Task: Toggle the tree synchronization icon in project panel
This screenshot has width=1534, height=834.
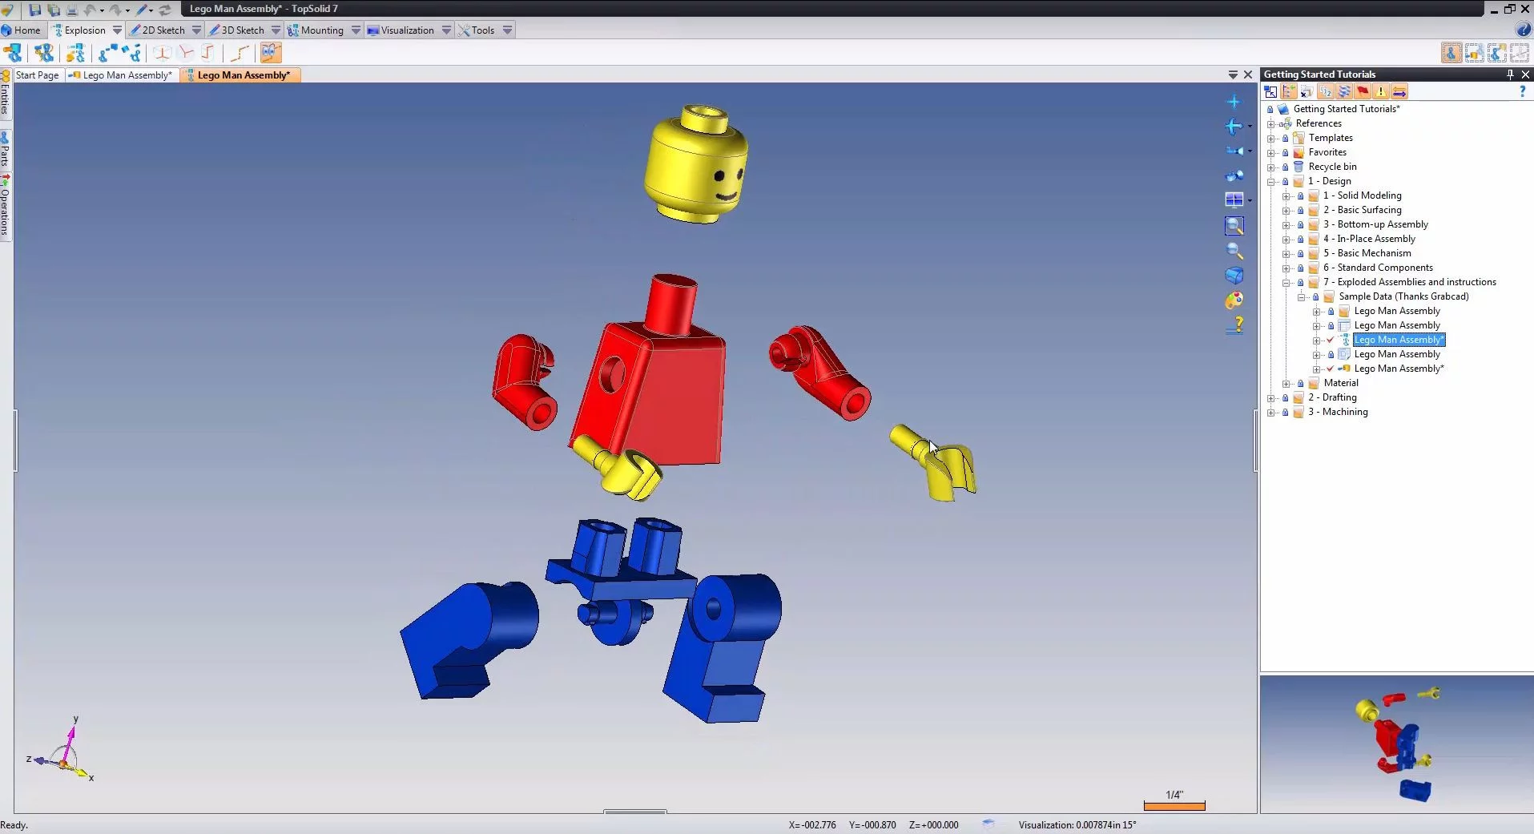Action: 1289,91
